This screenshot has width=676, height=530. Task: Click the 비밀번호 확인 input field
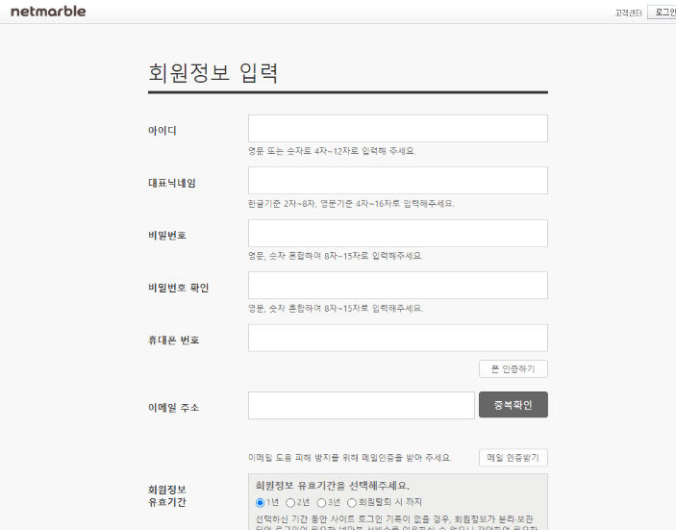coord(397,285)
